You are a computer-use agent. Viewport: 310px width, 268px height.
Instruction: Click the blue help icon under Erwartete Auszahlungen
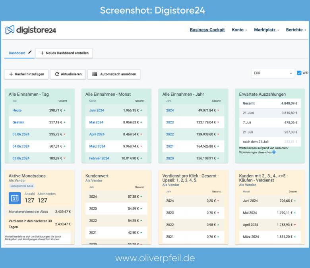[x=274, y=152]
